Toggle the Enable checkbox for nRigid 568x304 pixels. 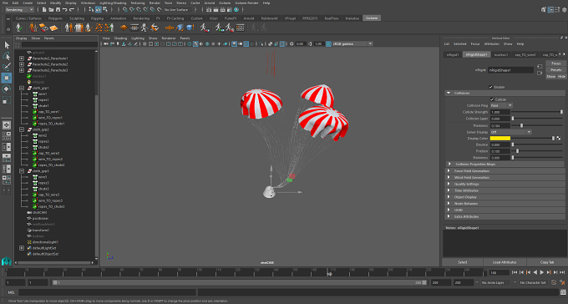491,87
